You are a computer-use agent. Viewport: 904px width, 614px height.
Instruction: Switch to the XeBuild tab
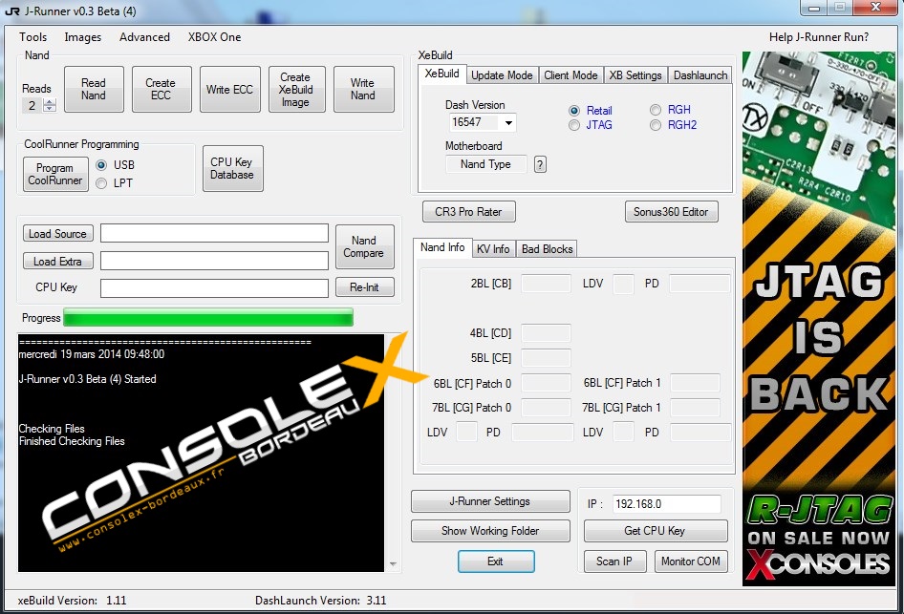pos(442,74)
